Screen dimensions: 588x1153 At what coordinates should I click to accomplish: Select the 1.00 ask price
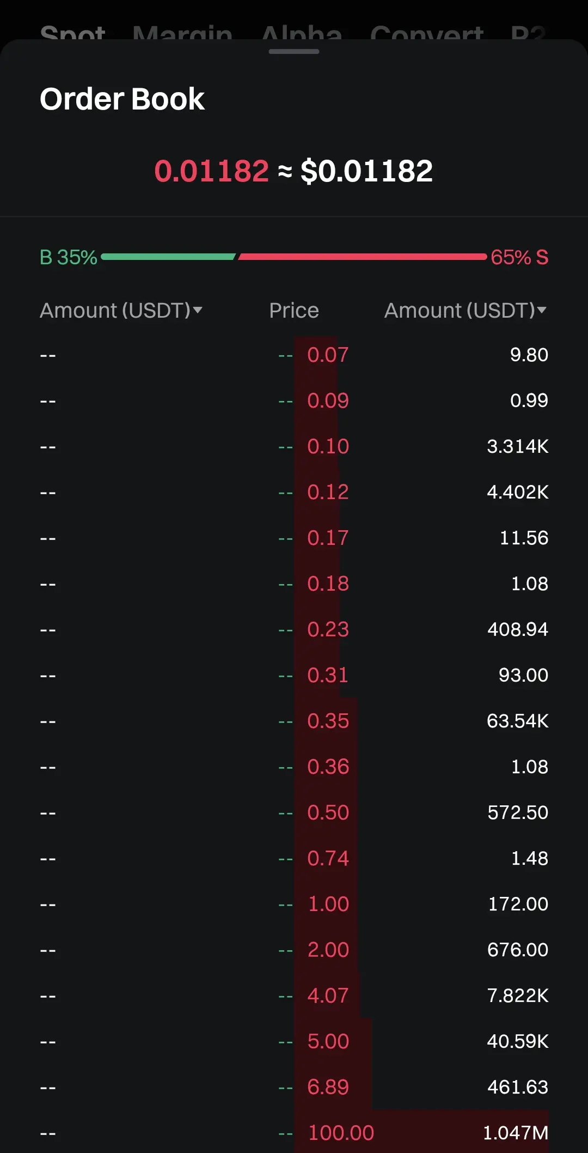coord(328,905)
